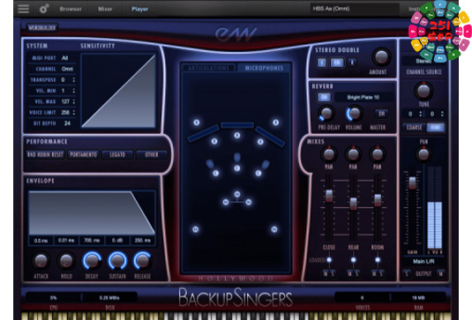
Task: Open the MIDI Port All selector
Action: (64, 58)
